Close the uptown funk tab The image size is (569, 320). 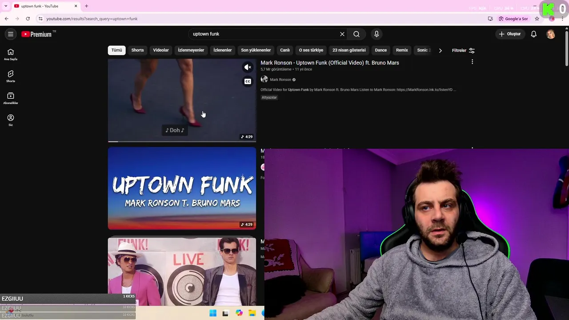76,6
